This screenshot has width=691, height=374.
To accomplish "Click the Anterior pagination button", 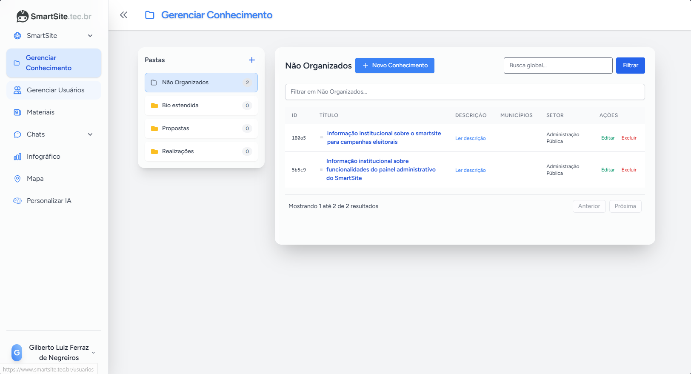I will point(589,206).
